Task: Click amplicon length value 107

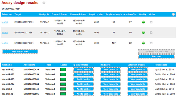Action: [x=114, y=43]
